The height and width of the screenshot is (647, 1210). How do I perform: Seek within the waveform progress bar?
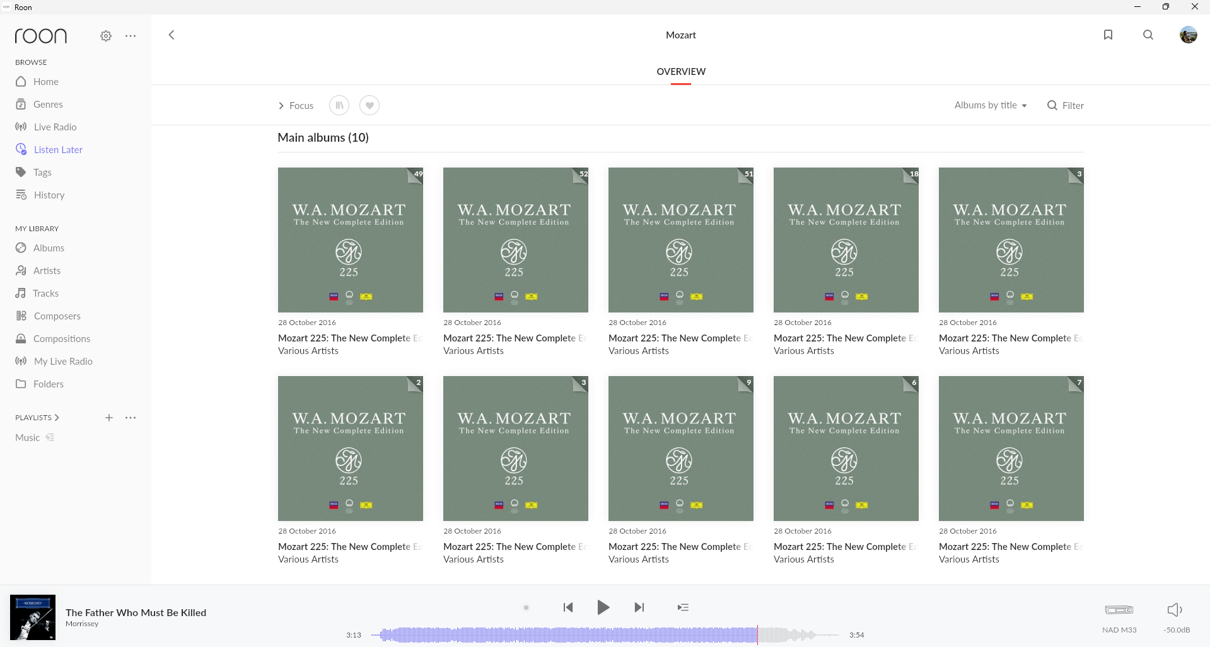[x=605, y=635]
